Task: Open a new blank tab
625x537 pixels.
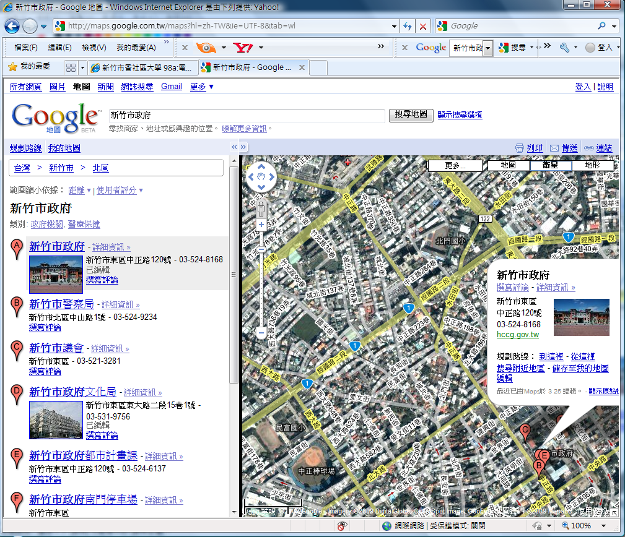Action: [x=318, y=67]
